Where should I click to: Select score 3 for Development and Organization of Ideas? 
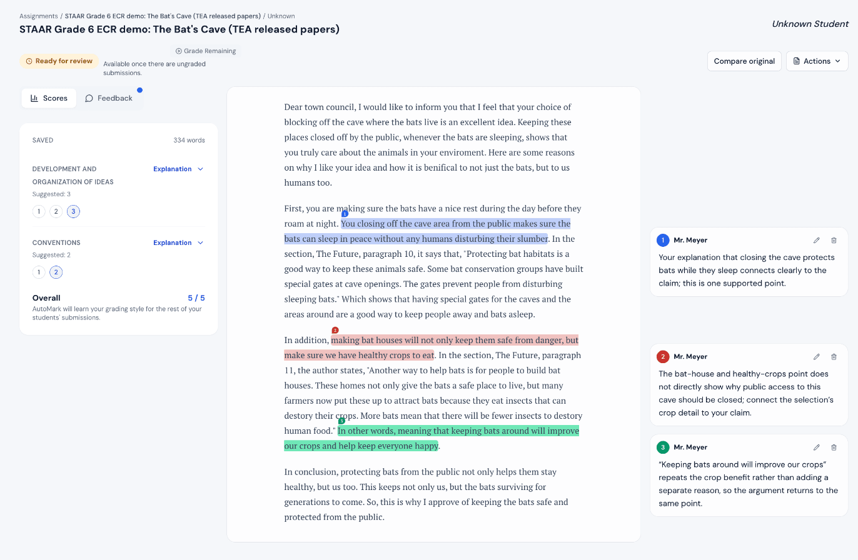point(73,211)
